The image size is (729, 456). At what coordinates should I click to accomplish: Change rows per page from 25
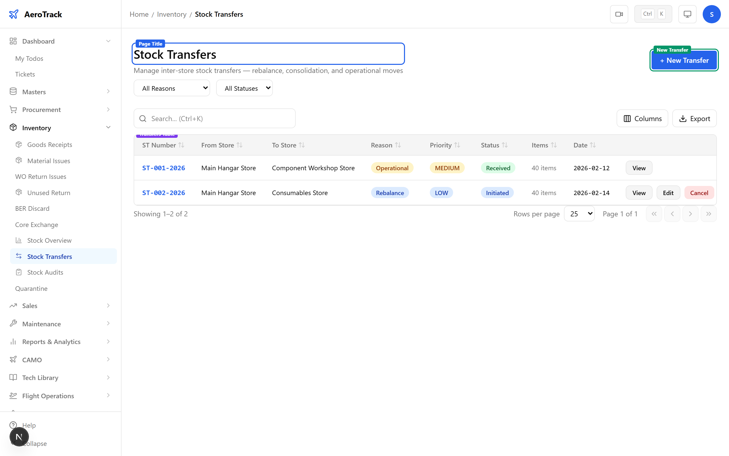[579, 214]
